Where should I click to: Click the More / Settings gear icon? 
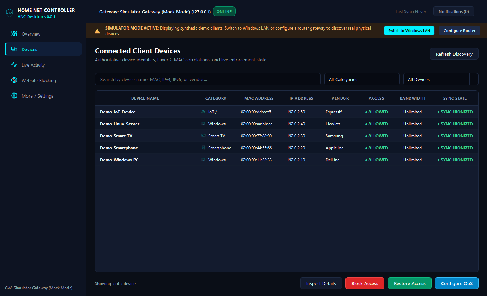(x=14, y=96)
